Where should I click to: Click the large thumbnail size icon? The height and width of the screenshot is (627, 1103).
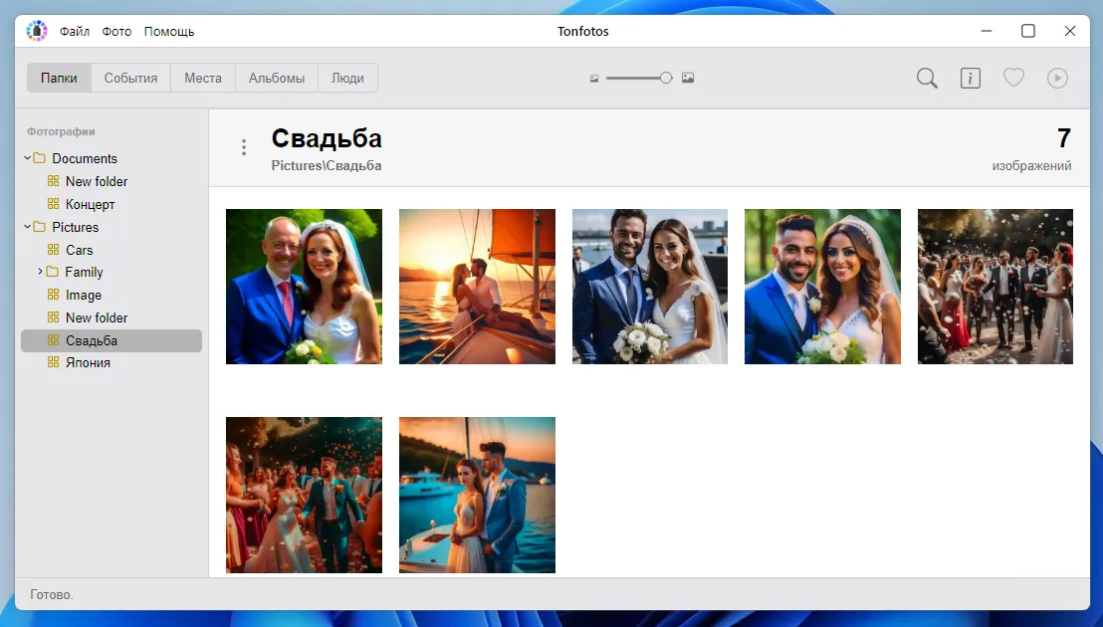pos(688,77)
